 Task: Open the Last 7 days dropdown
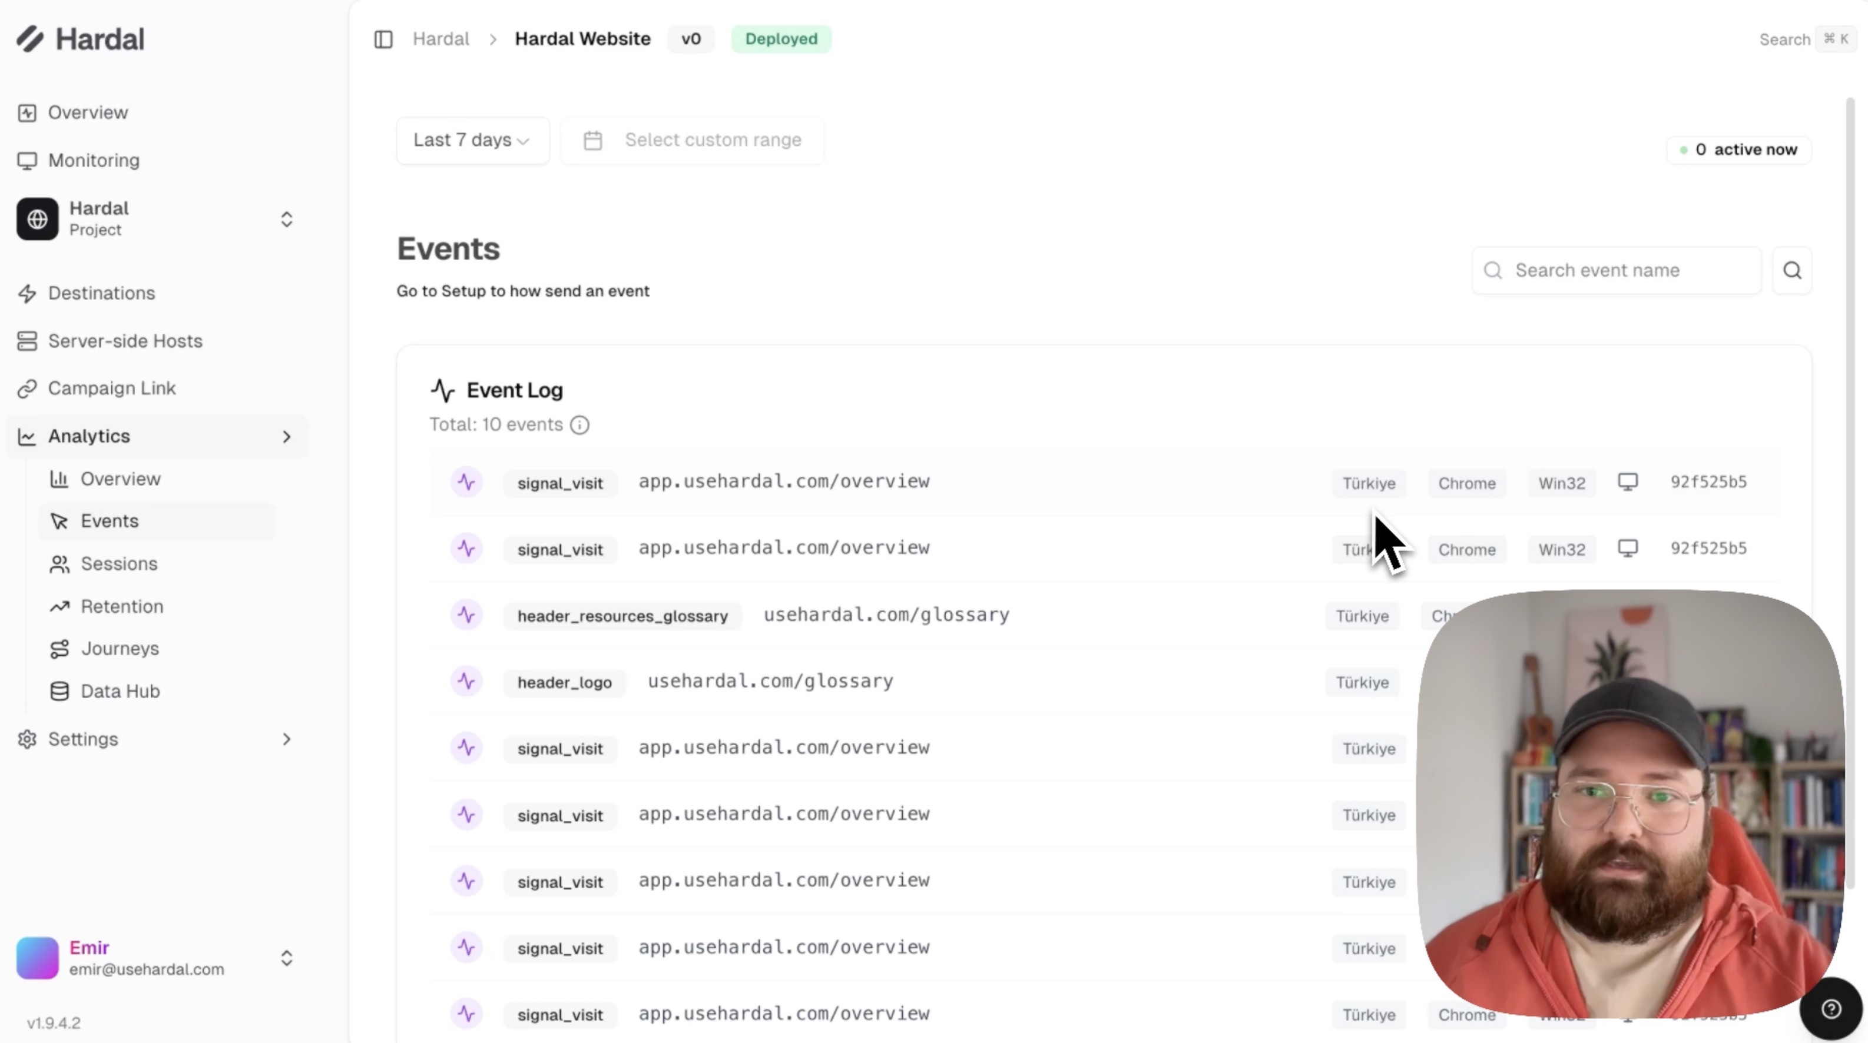point(472,140)
